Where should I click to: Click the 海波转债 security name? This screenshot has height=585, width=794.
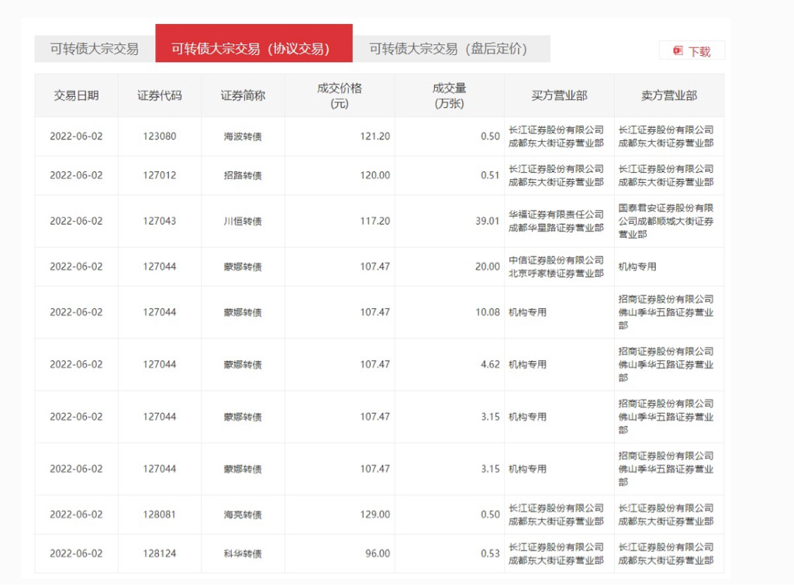(x=243, y=136)
